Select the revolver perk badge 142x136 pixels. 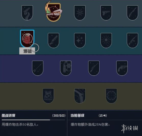pos(122,68)
